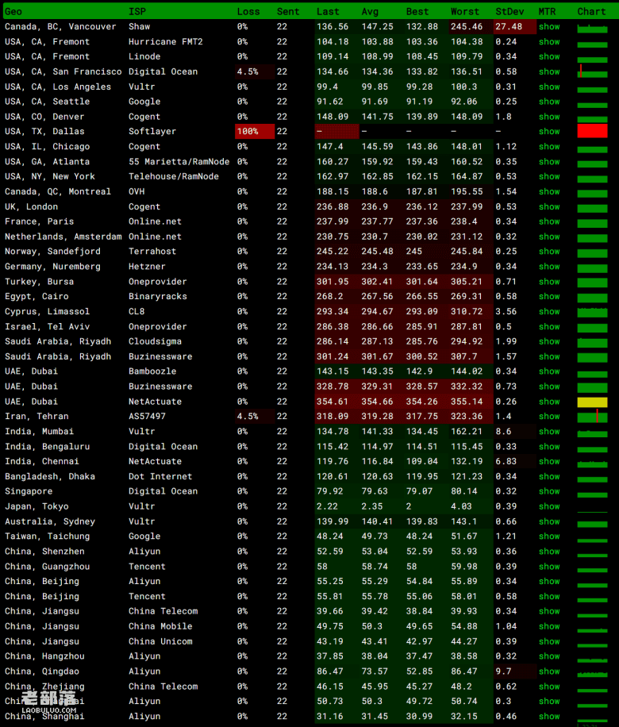Click chart for India, Chennai NetActuate
This screenshot has height=727, width=619.
pyautogui.click(x=592, y=464)
